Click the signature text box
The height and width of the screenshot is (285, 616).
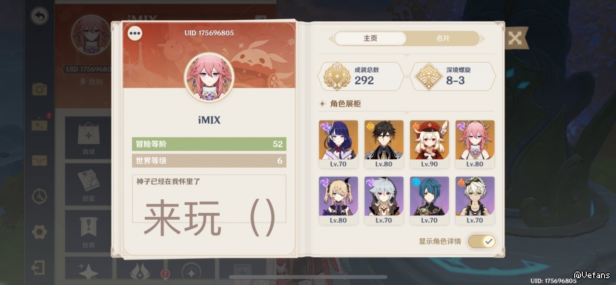(x=209, y=198)
